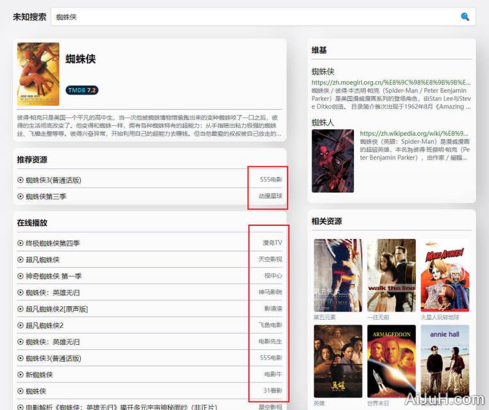This screenshot has width=489, height=410.
Task: Click the magnifier search icon
Action: click(x=465, y=17)
